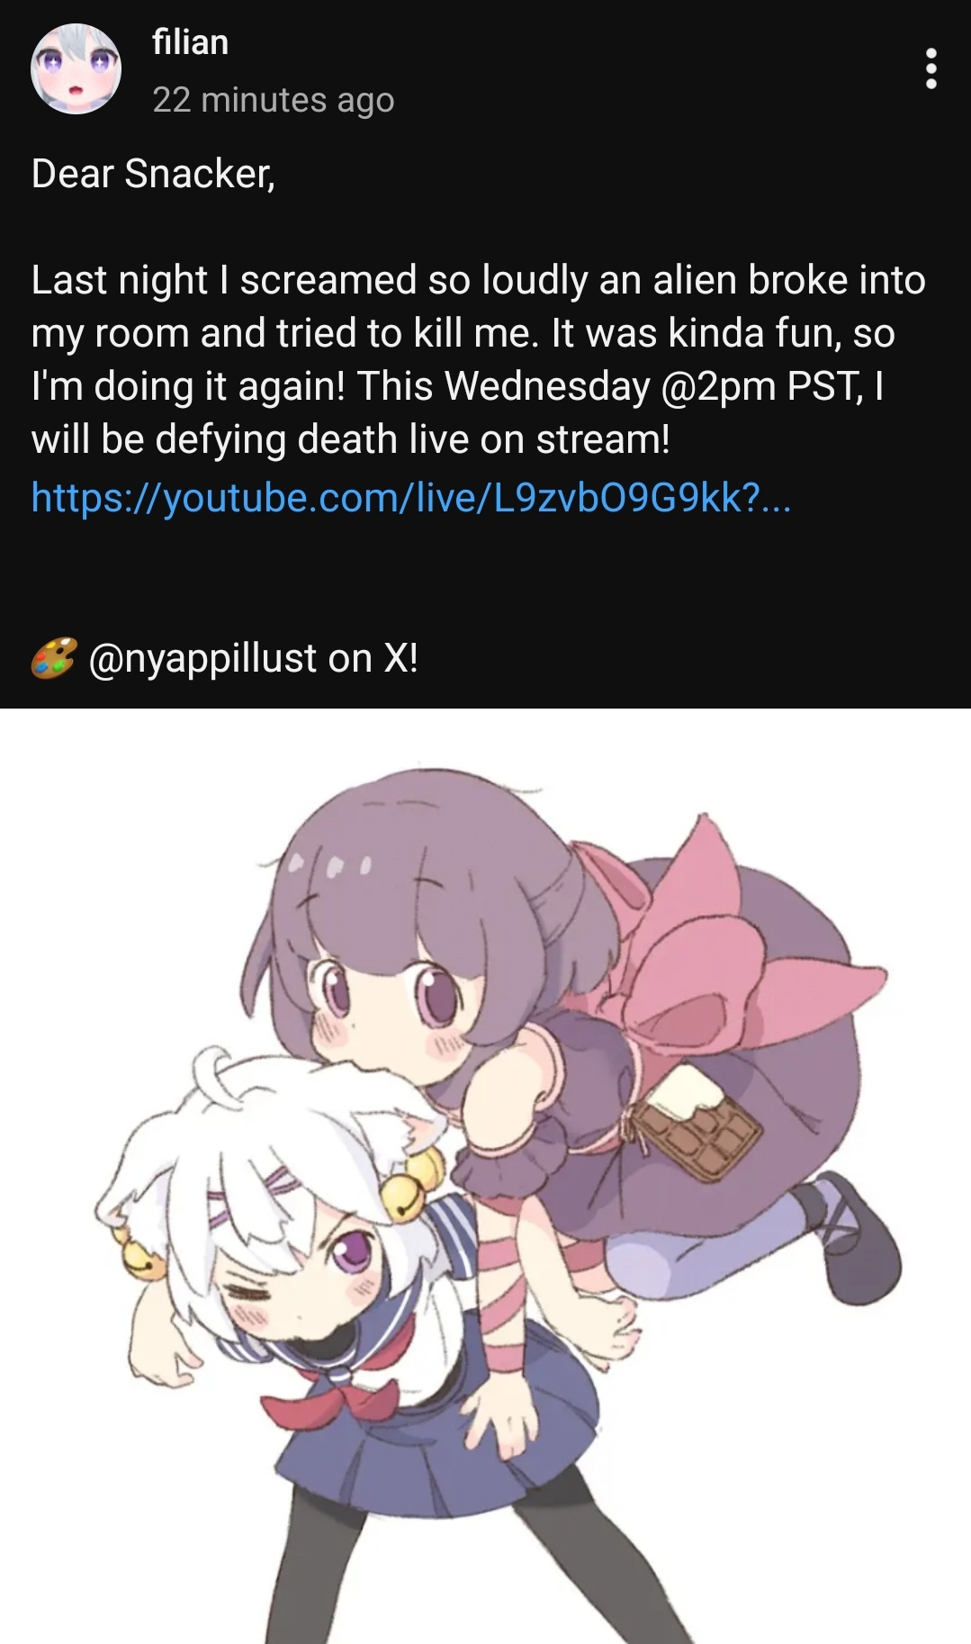Open the three-dot post options menu
The width and height of the screenshot is (971, 1644).
click(x=931, y=68)
